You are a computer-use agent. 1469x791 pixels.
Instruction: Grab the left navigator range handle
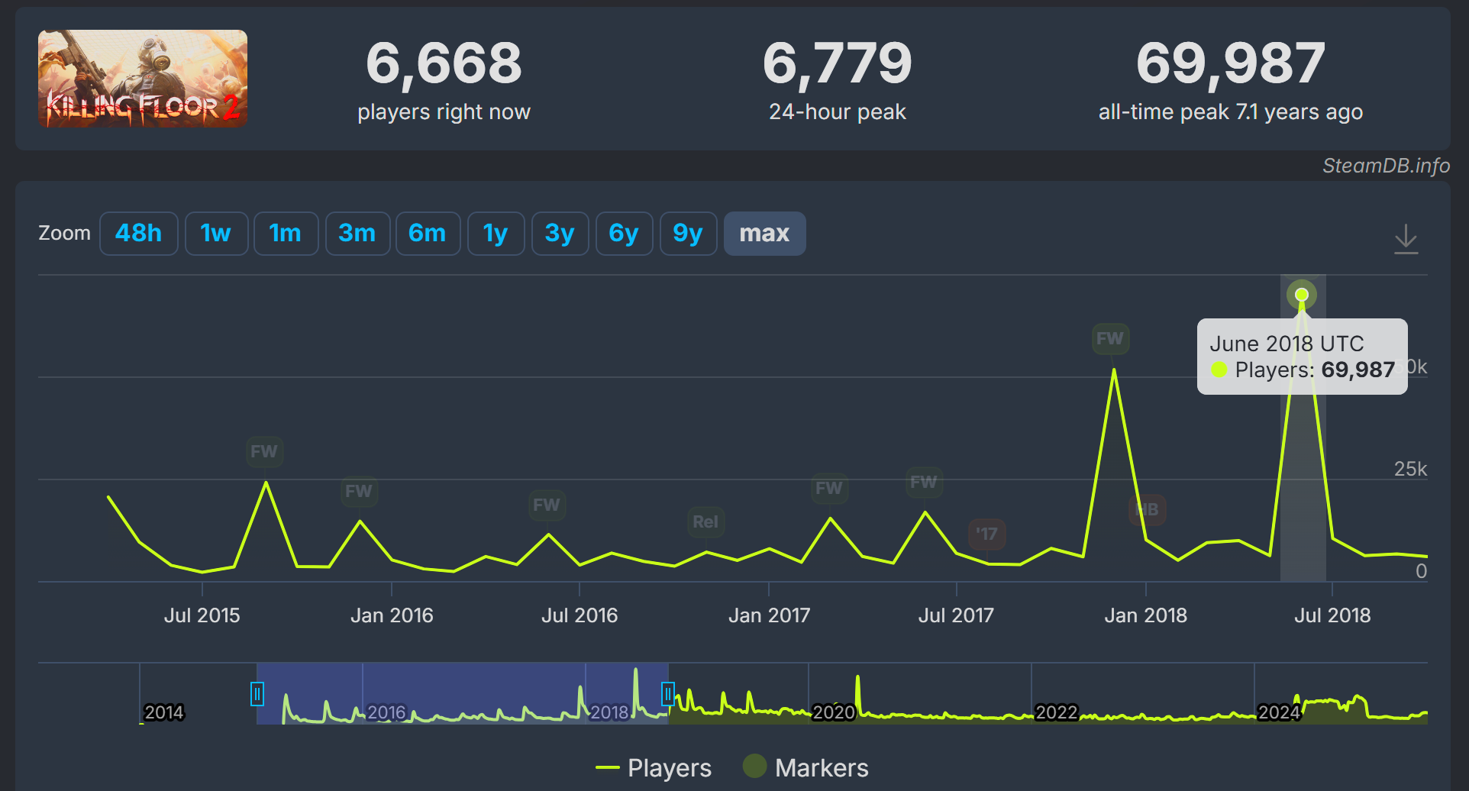(257, 694)
